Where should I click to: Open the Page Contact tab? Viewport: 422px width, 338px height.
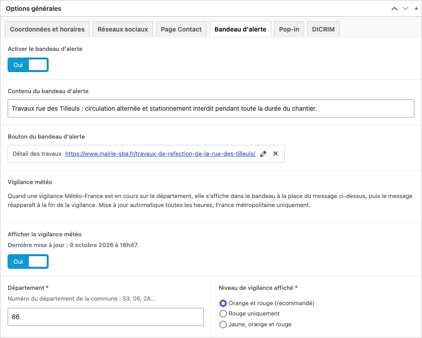181,29
